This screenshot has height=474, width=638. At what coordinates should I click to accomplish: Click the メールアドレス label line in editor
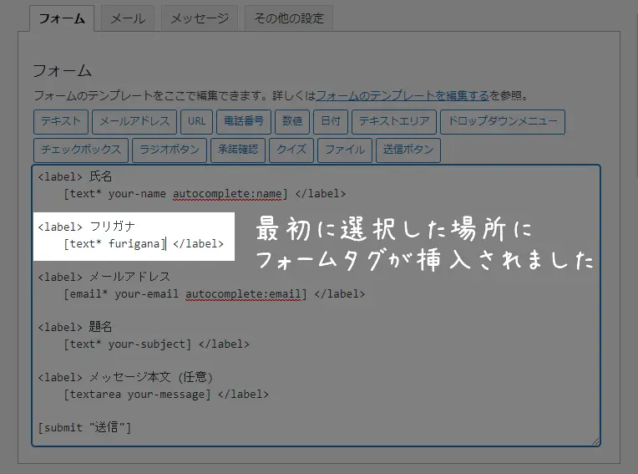point(104,277)
